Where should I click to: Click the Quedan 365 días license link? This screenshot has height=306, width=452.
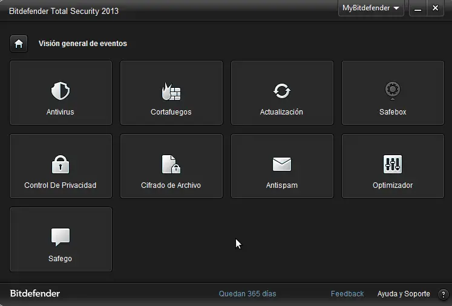247,294
